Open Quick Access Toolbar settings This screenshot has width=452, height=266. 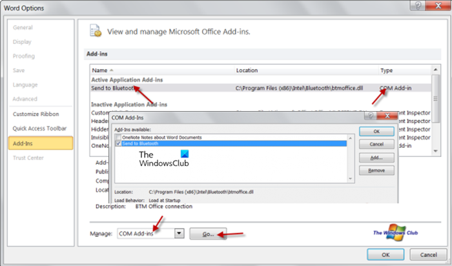coord(39,128)
